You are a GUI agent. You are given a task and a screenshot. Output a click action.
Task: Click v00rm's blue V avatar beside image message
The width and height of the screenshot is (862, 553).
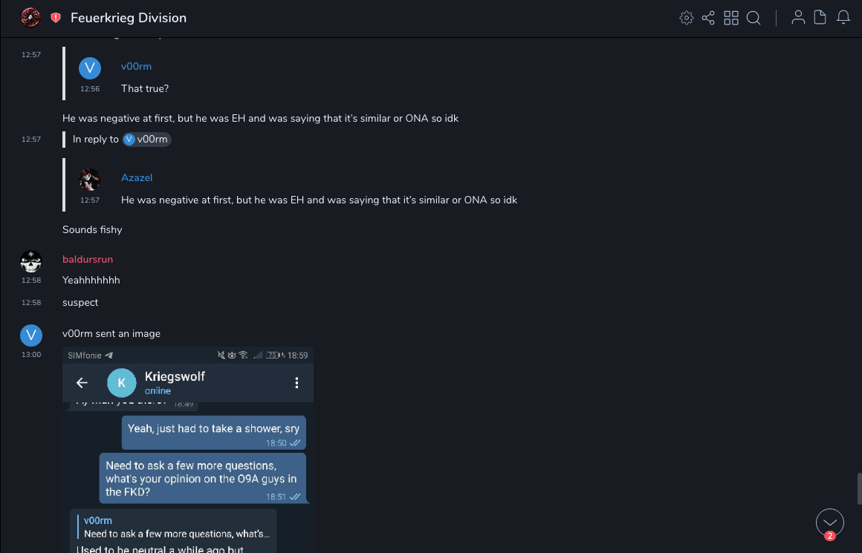(x=30, y=336)
